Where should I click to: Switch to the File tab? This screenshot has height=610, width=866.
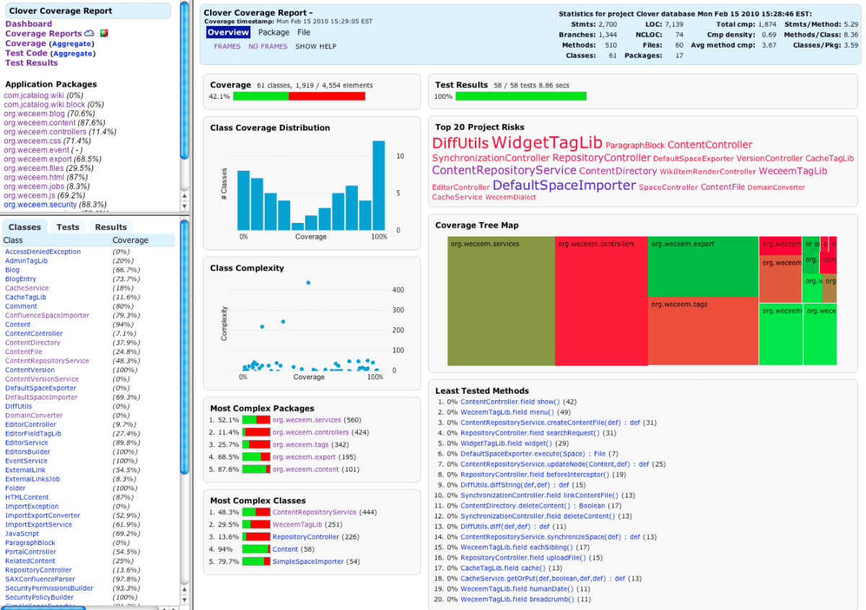click(304, 32)
